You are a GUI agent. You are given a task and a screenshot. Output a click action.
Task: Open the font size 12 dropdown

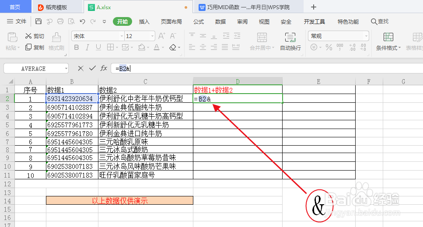152,36
